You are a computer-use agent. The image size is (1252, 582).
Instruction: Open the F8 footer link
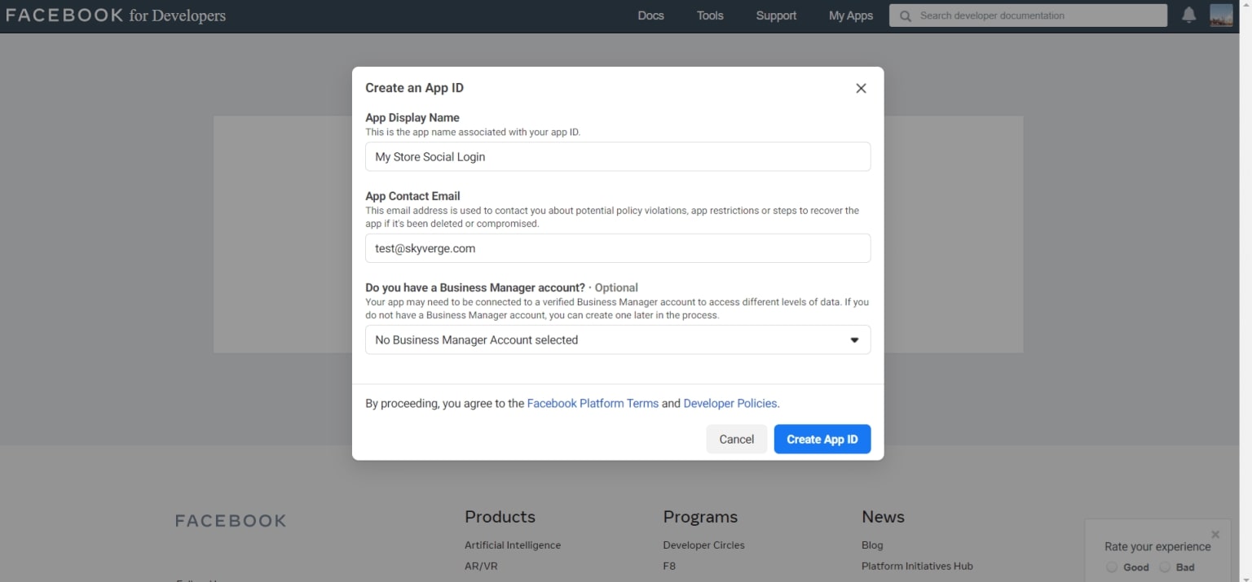669,566
